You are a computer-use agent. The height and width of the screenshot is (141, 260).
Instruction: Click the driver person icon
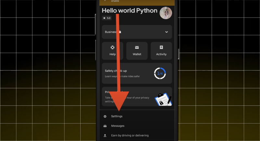[x=105, y=136]
